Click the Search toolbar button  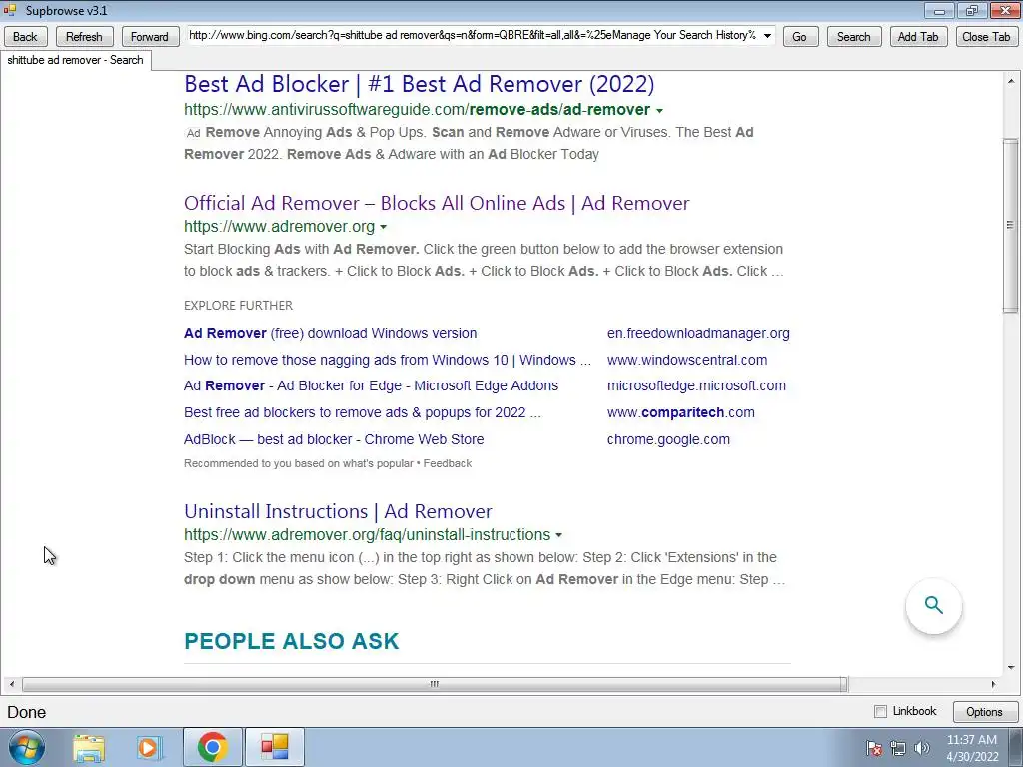853,37
